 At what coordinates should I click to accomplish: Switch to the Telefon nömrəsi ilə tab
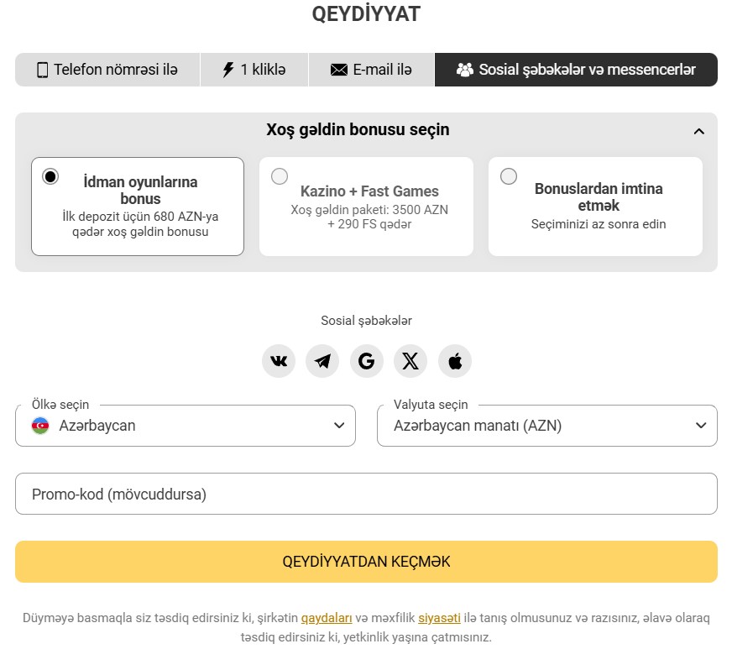(x=107, y=70)
